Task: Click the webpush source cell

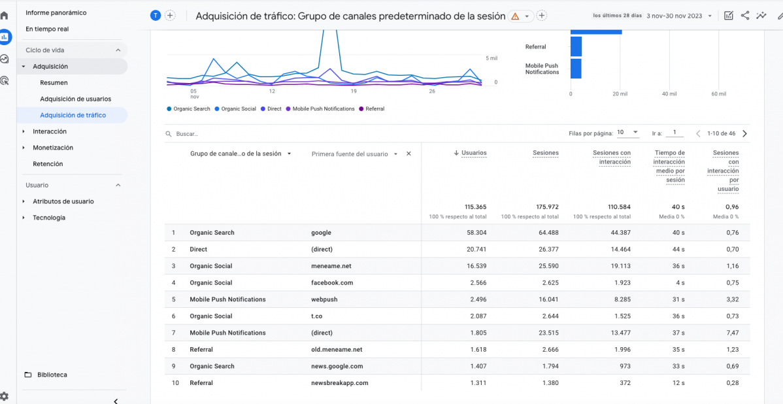Action: coord(324,299)
